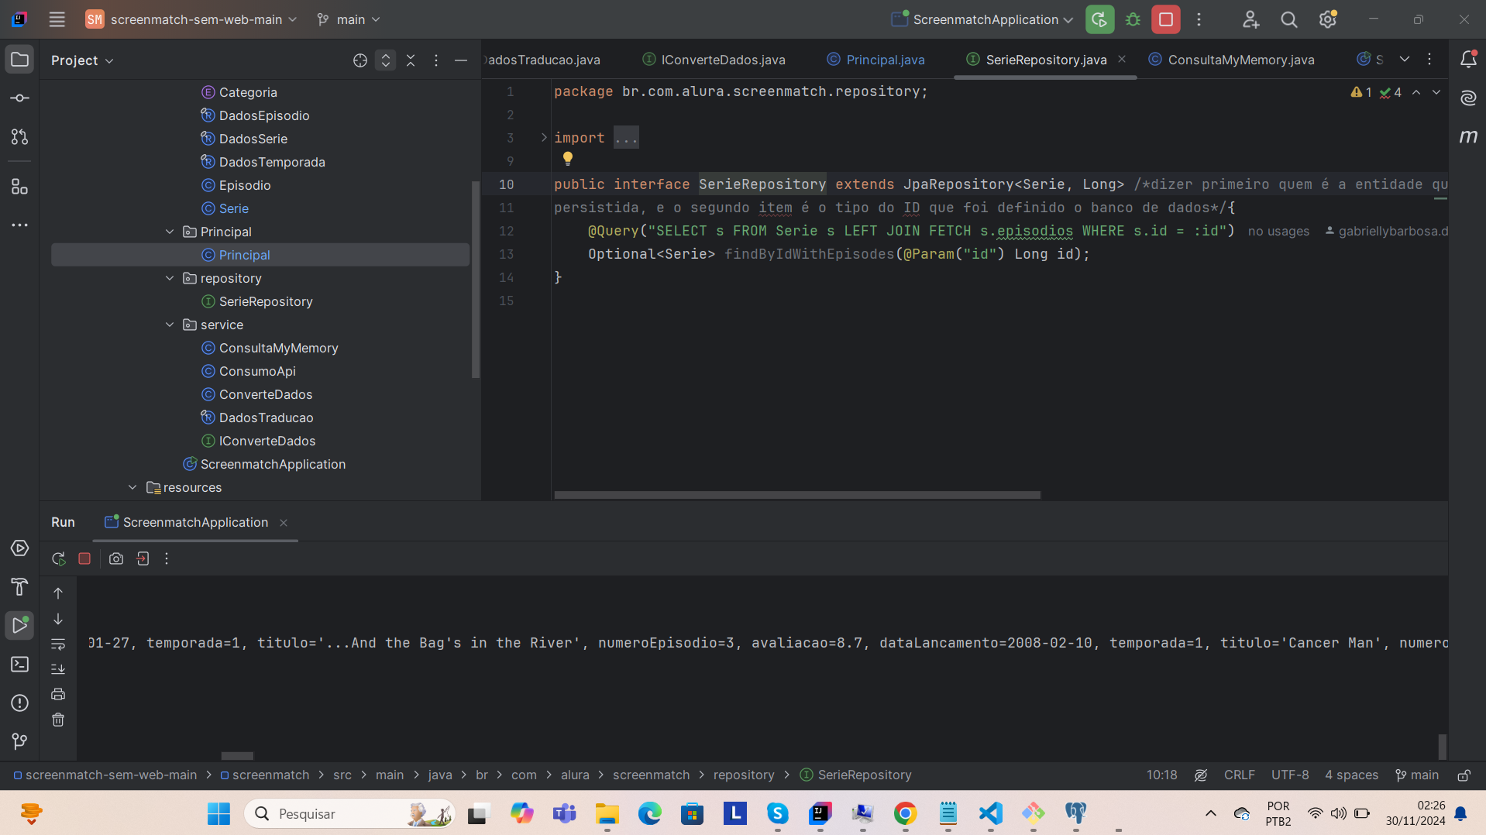Open the Services tool window
The image size is (1486, 835).
pos(19,548)
